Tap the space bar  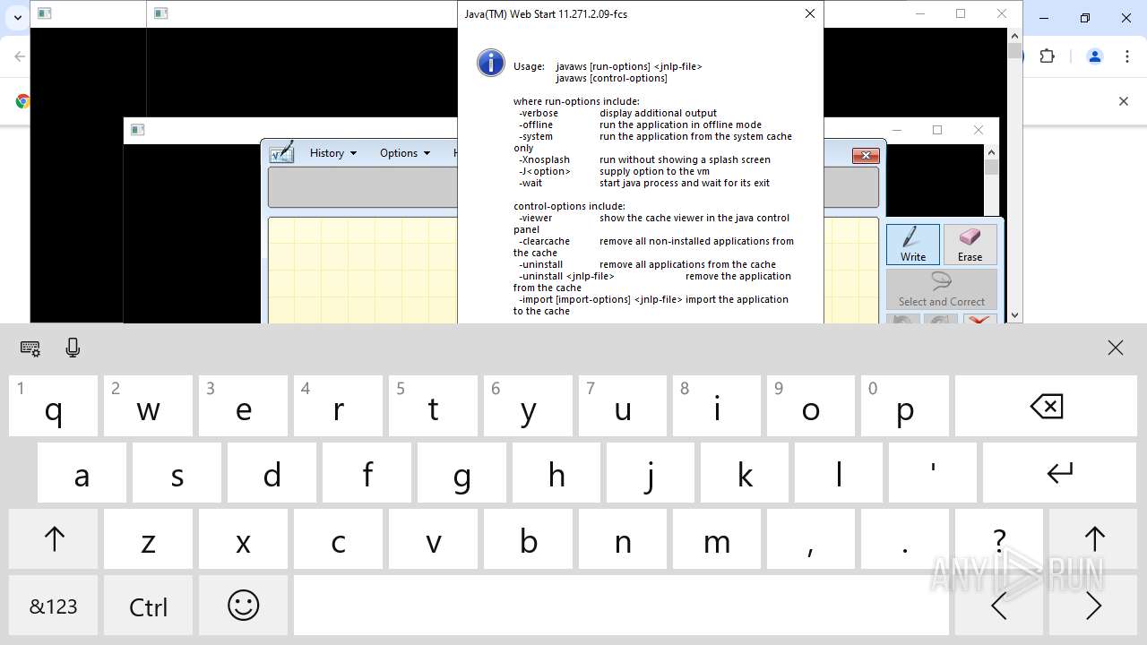click(621, 606)
